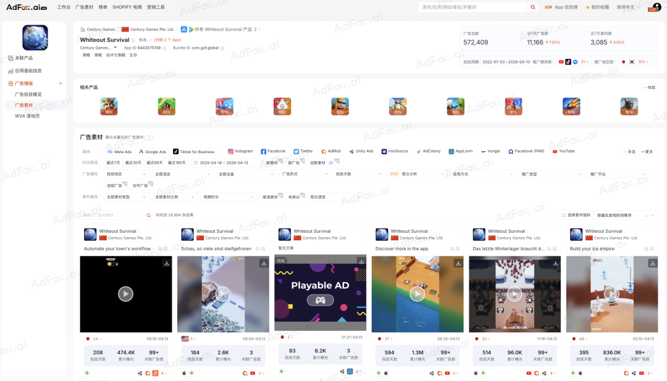
Task: Expand the 全部素材类型 dropdown
Action: coord(126,197)
